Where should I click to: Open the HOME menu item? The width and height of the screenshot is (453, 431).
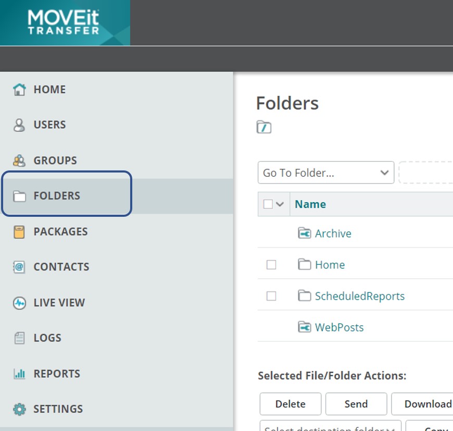coord(49,90)
